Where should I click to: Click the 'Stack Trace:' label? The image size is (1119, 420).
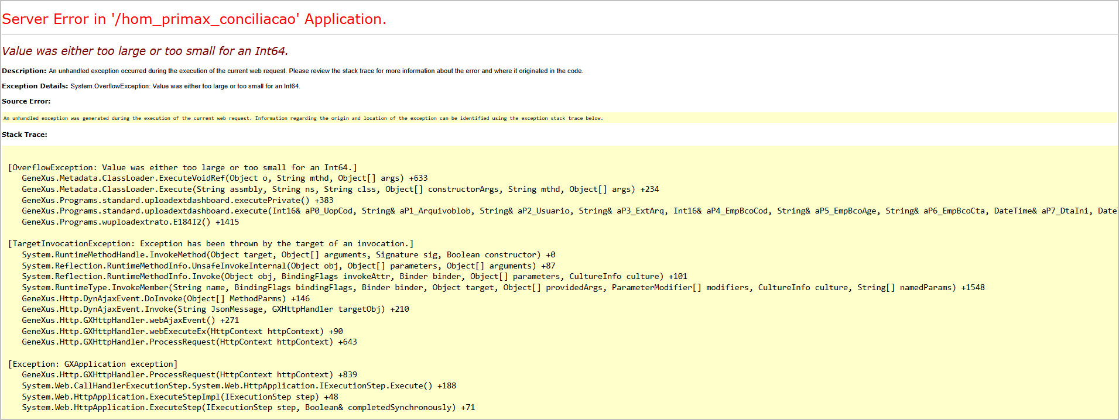[x=25, y=135]
